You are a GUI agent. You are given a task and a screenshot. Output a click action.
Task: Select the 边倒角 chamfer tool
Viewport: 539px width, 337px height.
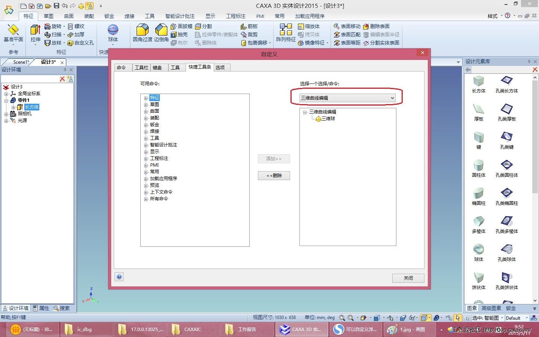(x=161, y=33)
